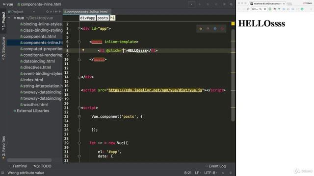The image size is (314, 176).
Task: Open Chrome preview icon in editor corner
Action: [x=201, y=29]
